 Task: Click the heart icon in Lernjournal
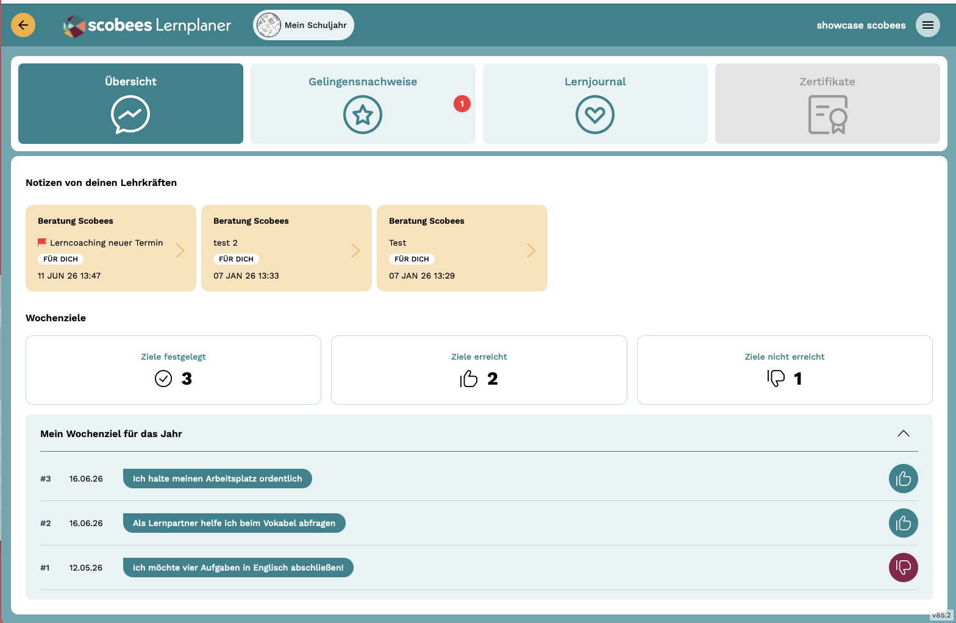pyautogui.click(x=595, y=115)
